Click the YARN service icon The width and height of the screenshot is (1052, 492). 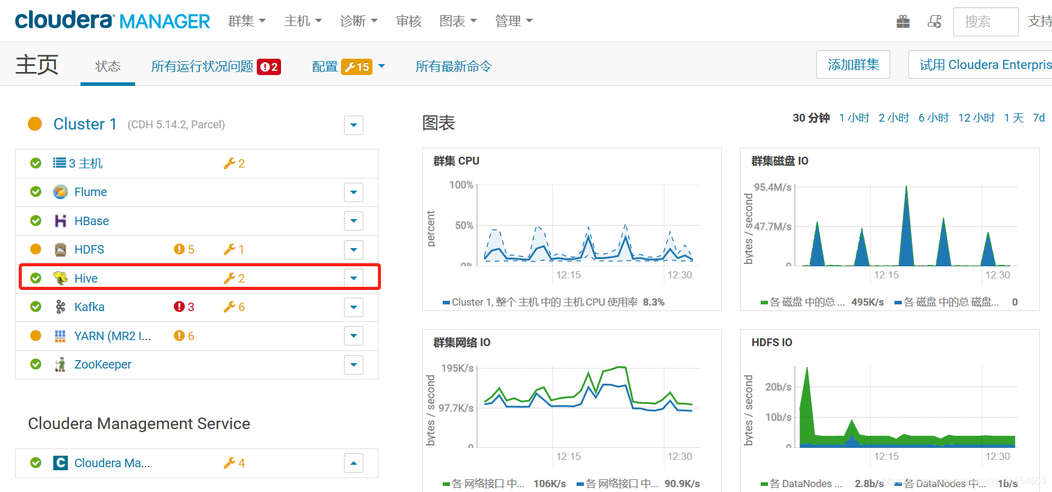tap(61, 336)
